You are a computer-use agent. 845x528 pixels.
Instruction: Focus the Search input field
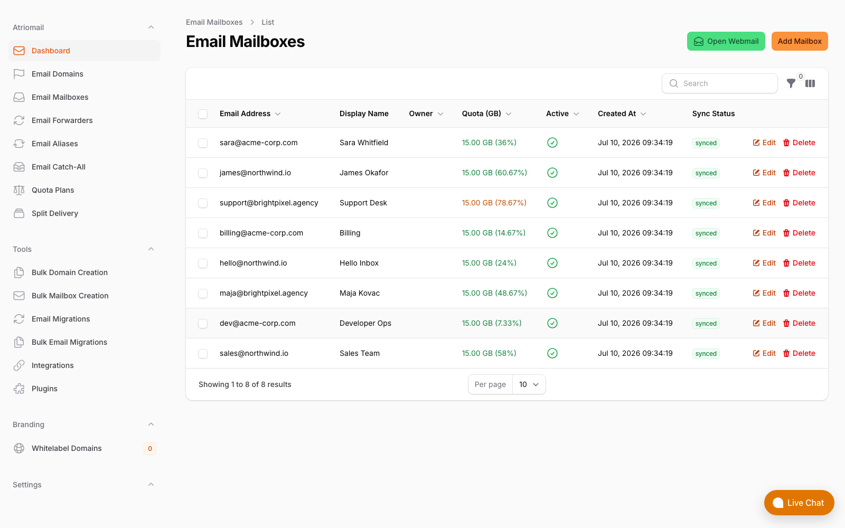point(720,83)
